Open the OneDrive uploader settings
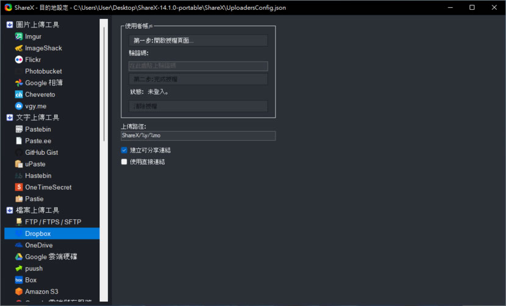The image size is (506, 306). [39, 245]
